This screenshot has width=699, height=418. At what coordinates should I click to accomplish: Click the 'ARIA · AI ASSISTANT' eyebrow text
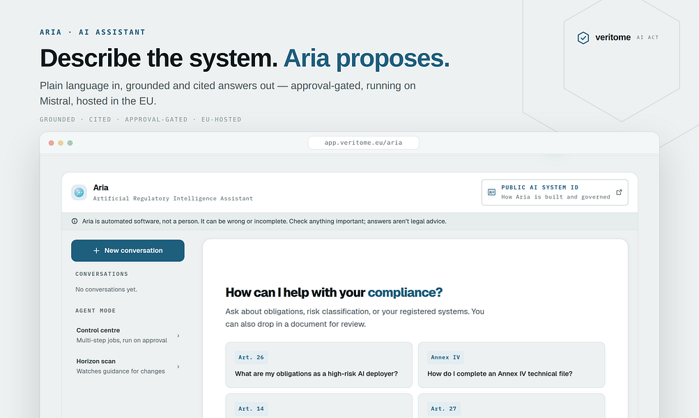93,32
